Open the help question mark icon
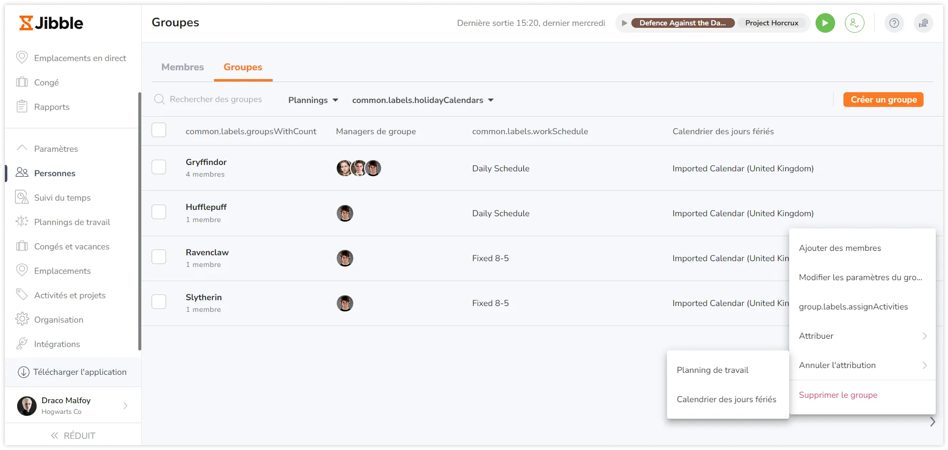 894,23
